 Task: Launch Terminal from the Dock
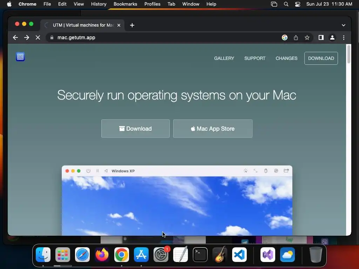(200, 255)
